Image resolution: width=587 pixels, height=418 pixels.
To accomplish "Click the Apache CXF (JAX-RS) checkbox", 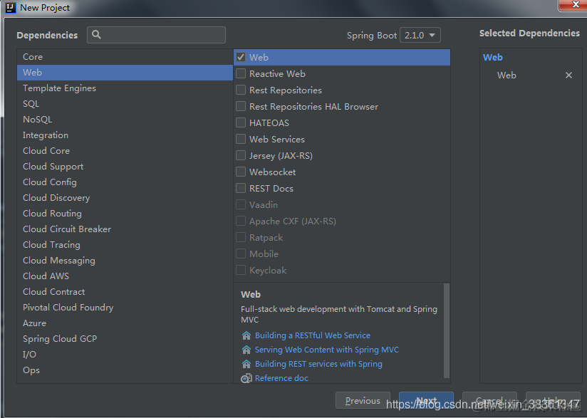I will click(x=241, y=221).
